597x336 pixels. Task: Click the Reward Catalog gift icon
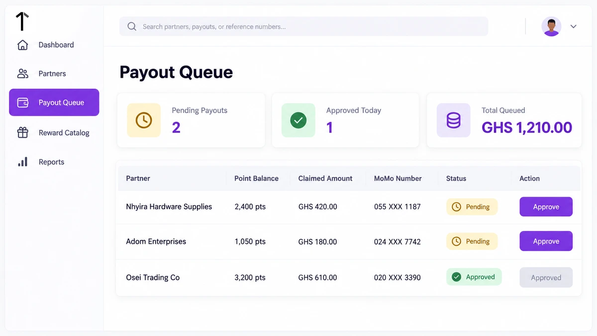click(x=22, y=132)
